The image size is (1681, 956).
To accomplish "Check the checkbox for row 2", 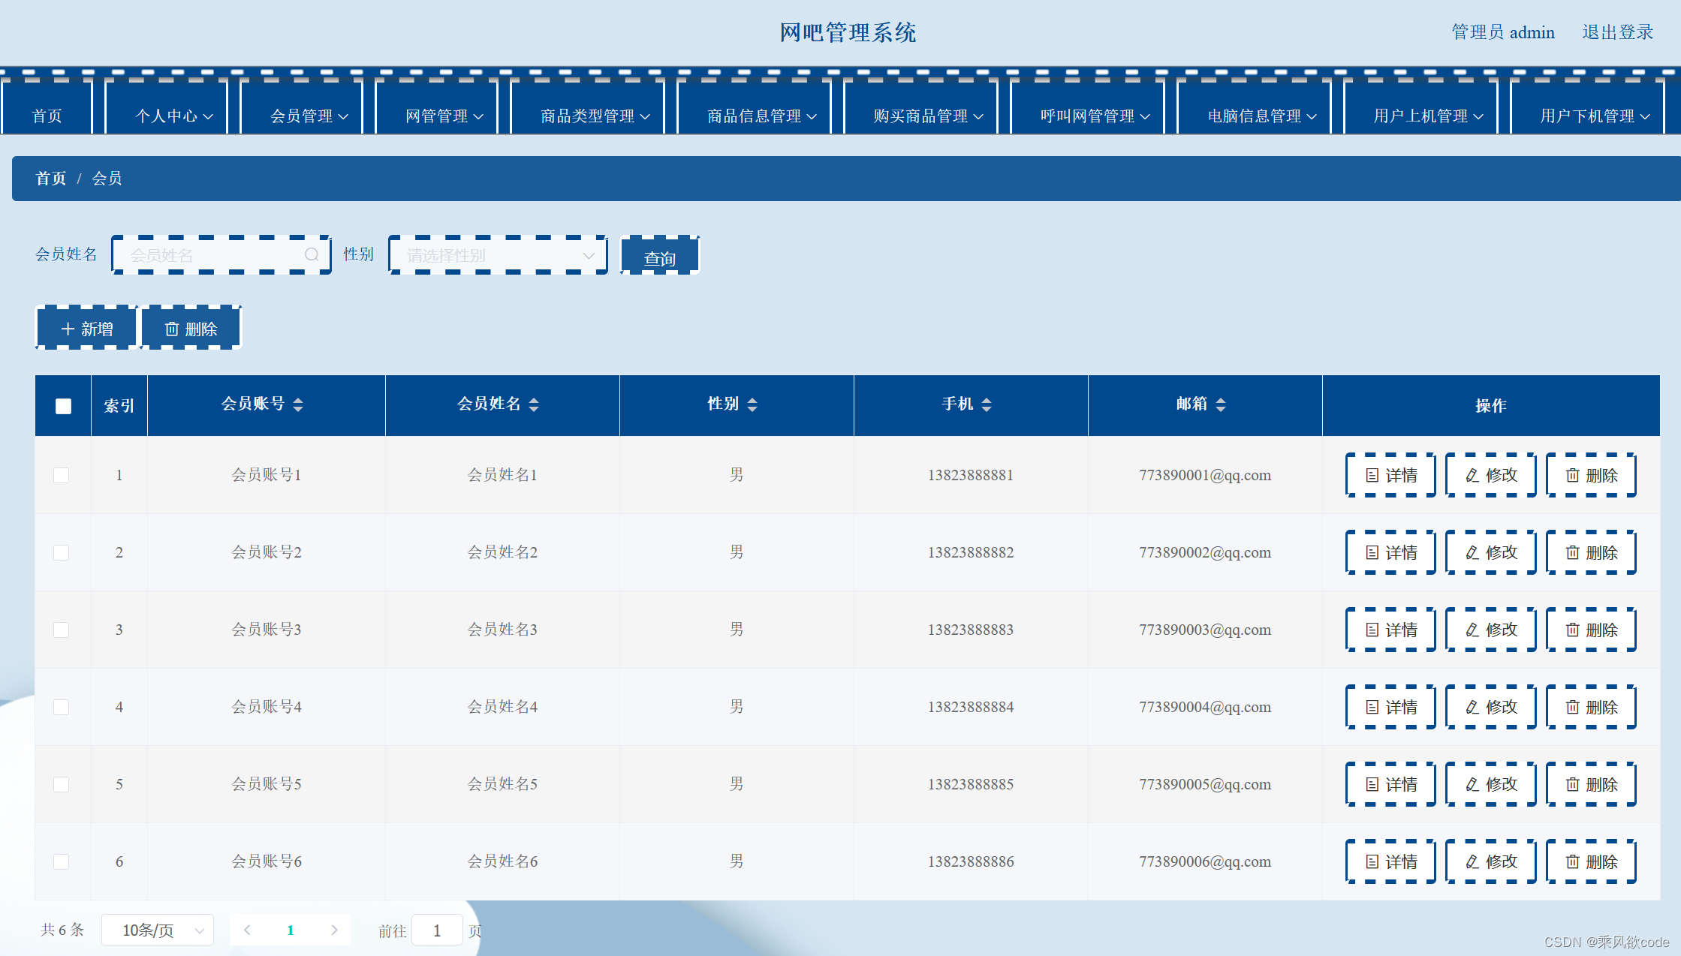I will (x=62, y=553).
